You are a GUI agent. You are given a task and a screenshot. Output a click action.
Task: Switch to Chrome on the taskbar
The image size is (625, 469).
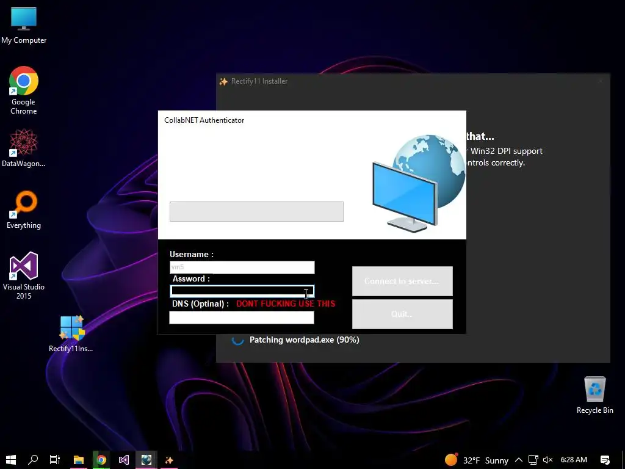click(101, 460)
